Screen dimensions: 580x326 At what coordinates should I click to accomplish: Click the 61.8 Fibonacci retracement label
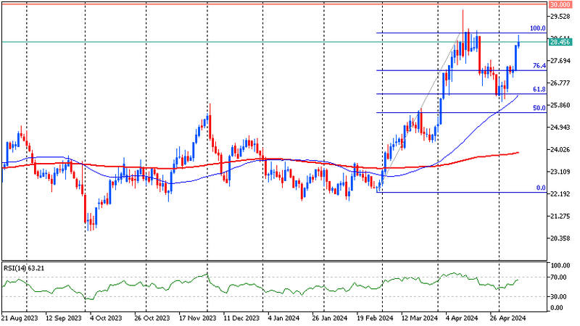pyautogui.click(x=539, y=89)
